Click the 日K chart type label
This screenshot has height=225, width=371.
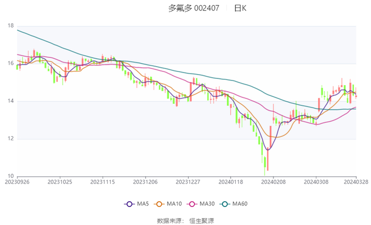coord(240,8)
